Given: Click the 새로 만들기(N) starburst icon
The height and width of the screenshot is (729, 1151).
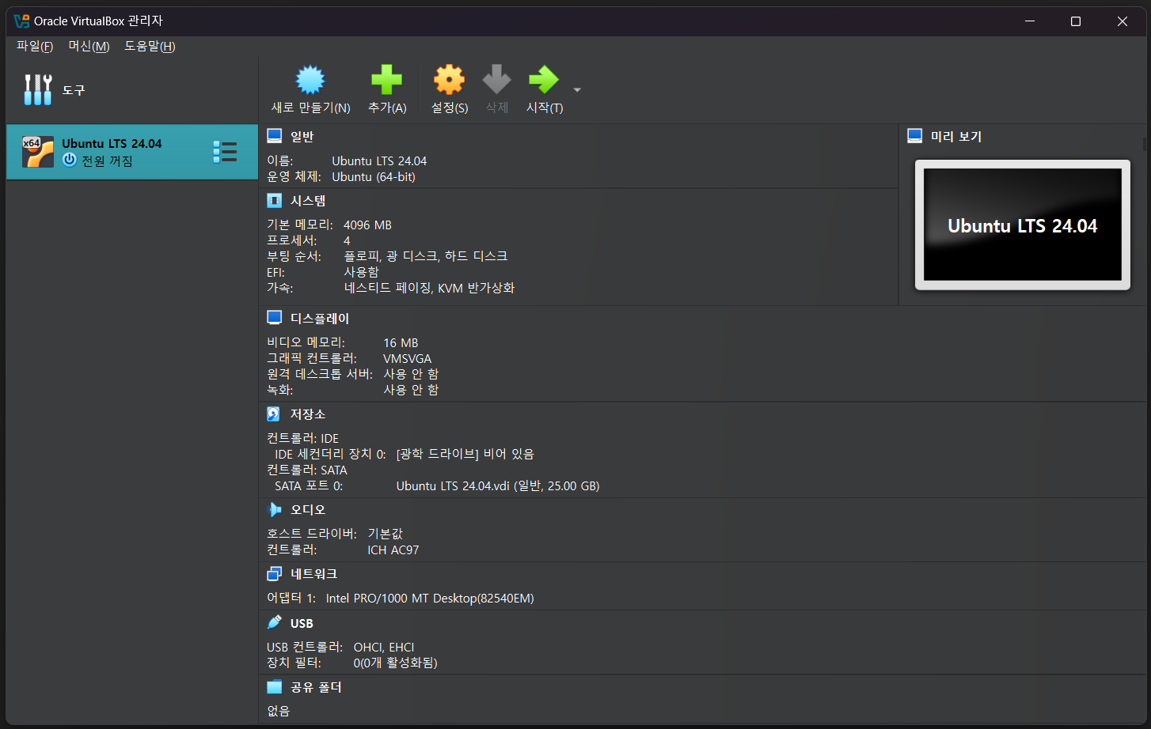Looking at the screenshot, I should pyautogui.click(x=310, y=80).
